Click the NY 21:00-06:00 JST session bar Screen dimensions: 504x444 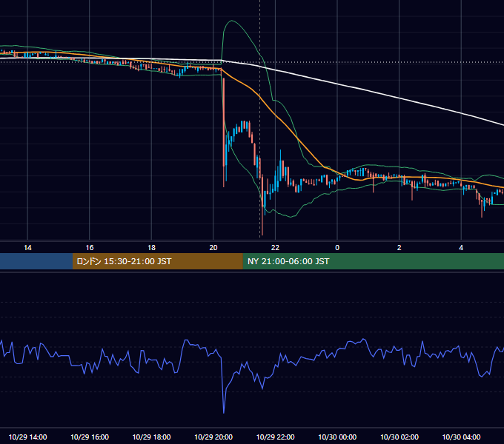click(x=373, y=261)
